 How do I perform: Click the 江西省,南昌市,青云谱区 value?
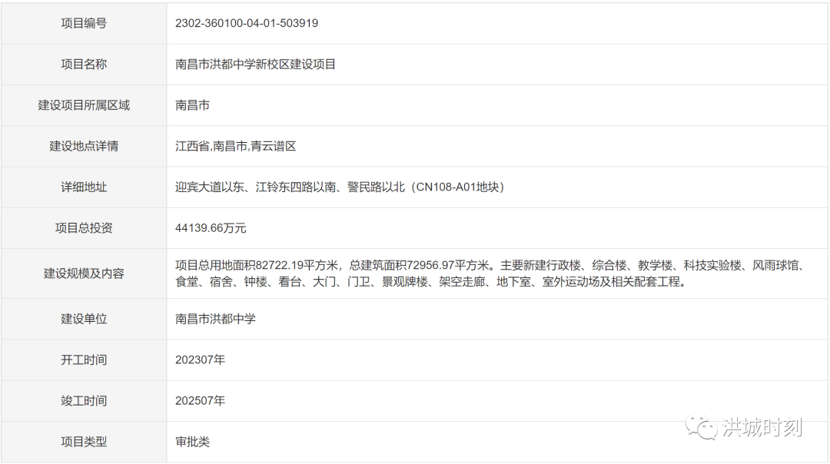tap(236, 146)
